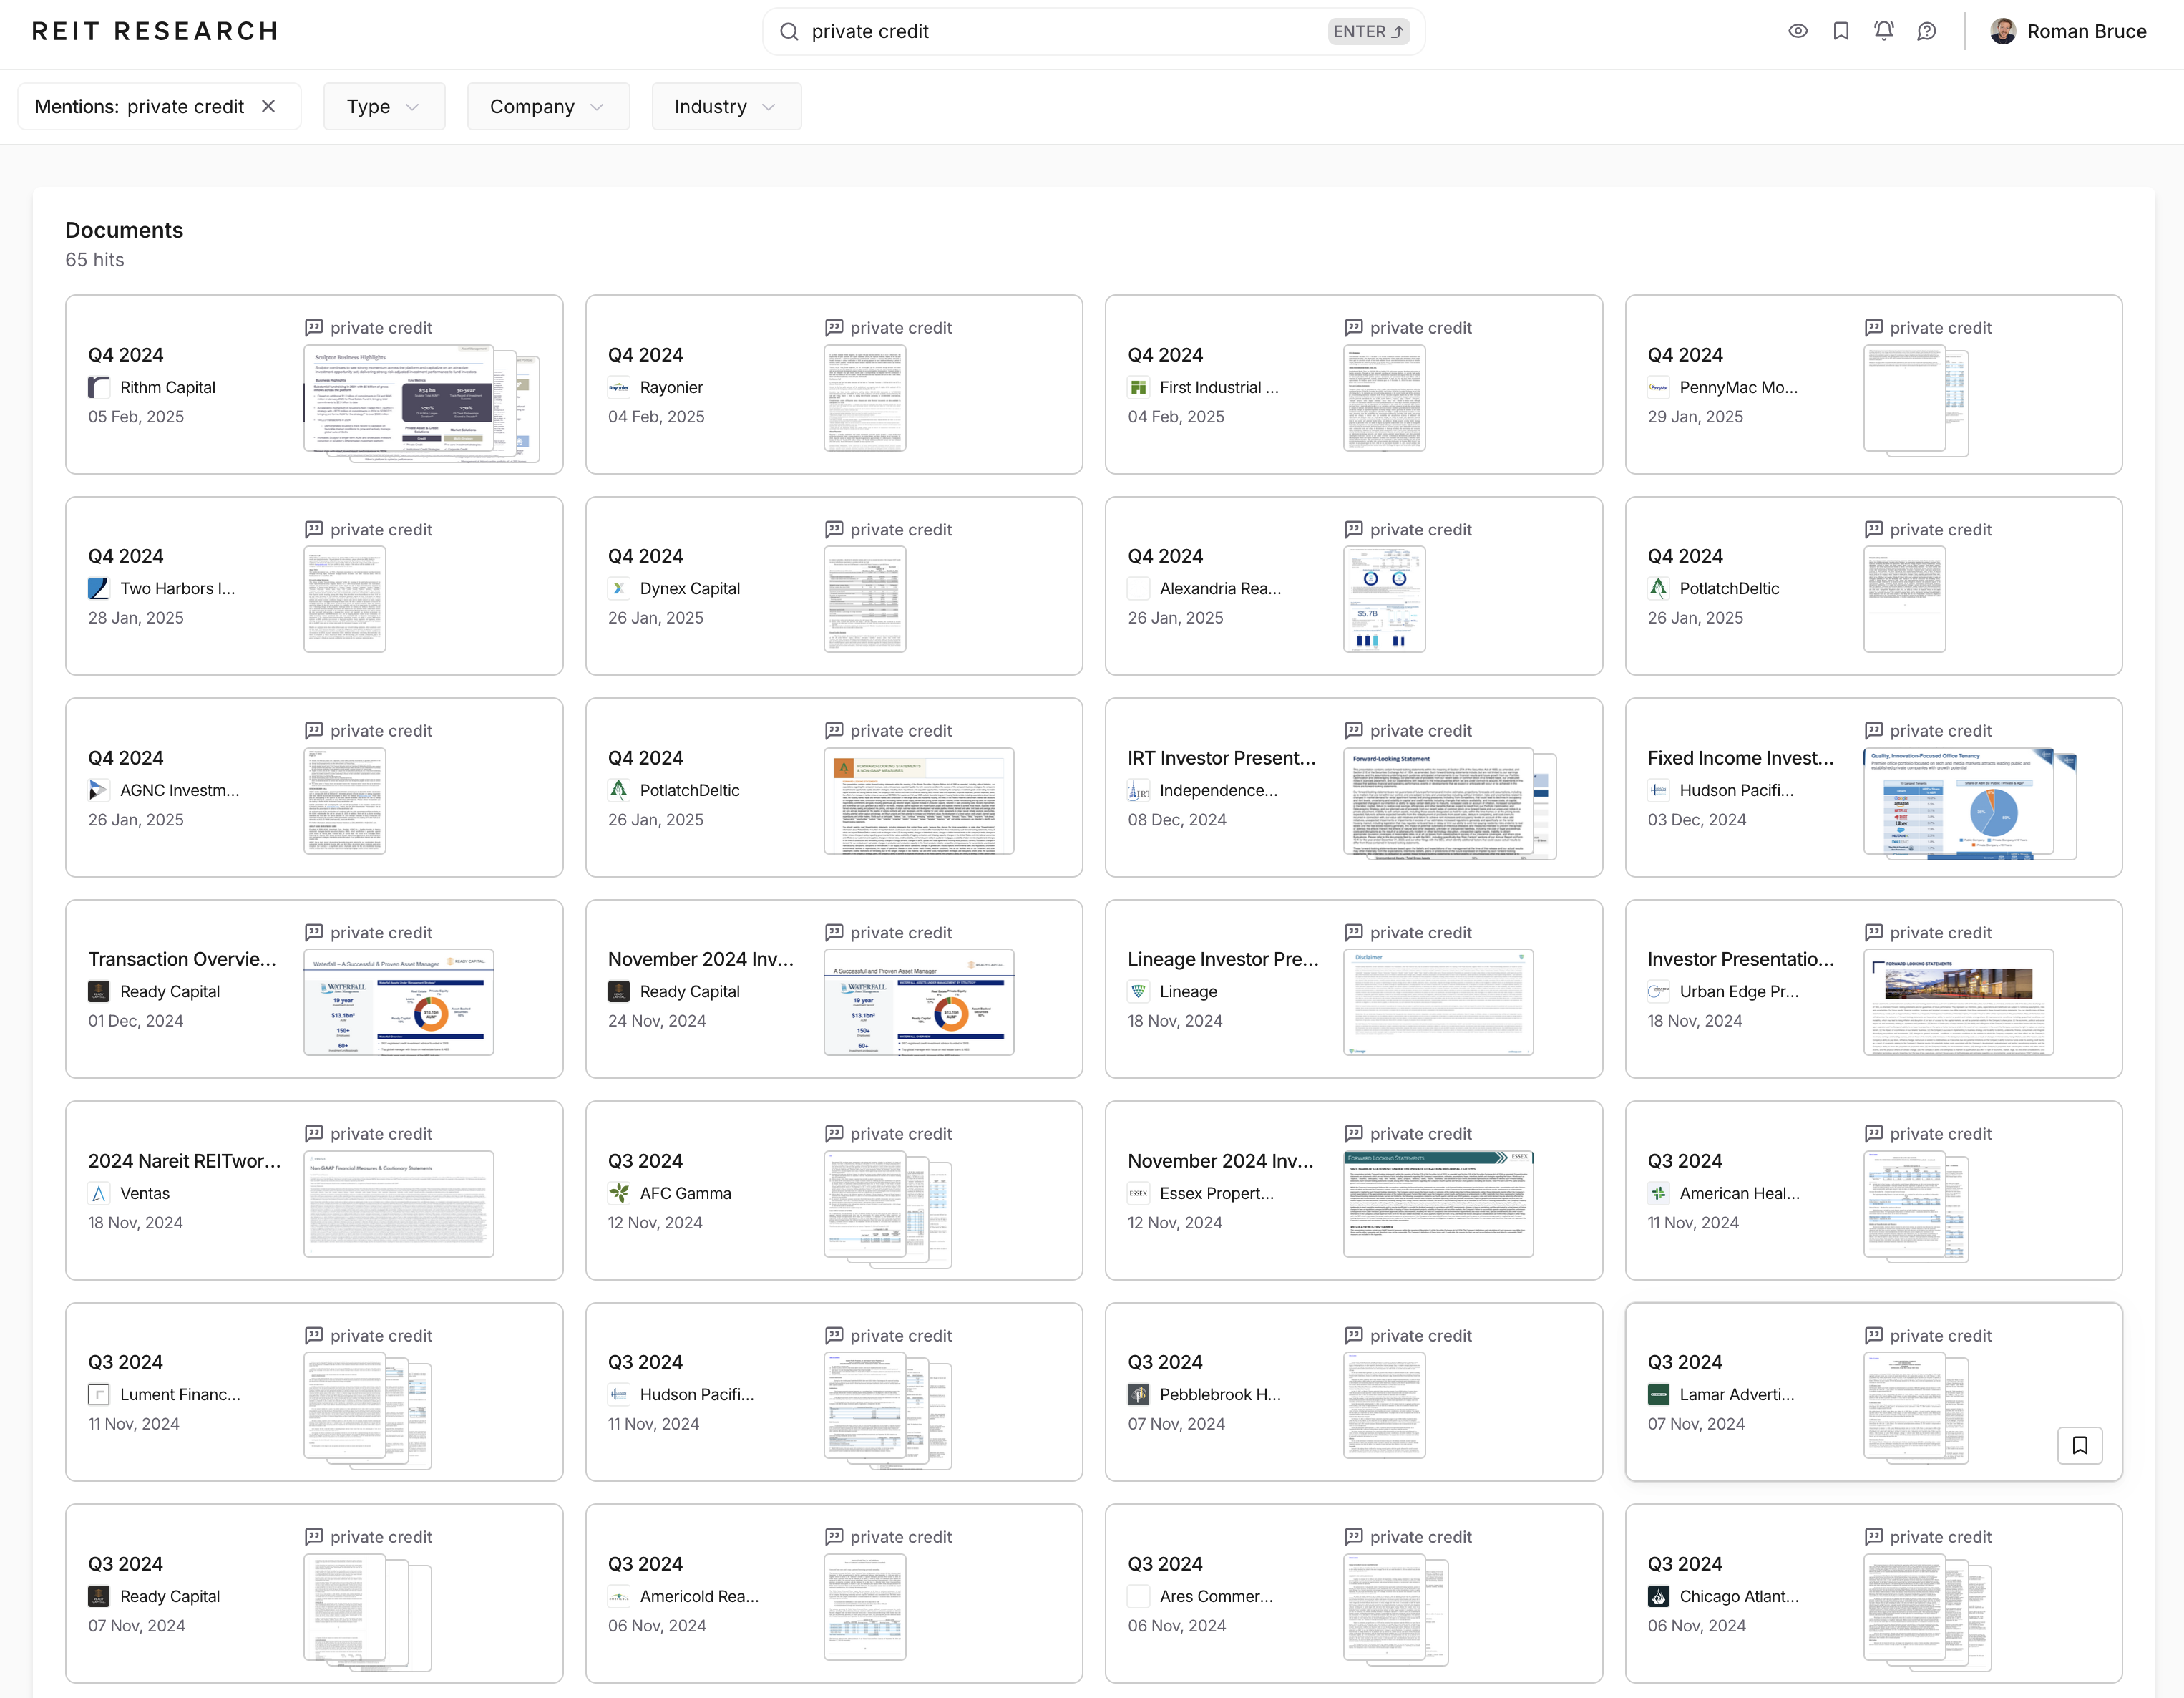Click AFC Gamma company logo icon
The image size is (2184, 1698).
click(x=619, y=1194)
